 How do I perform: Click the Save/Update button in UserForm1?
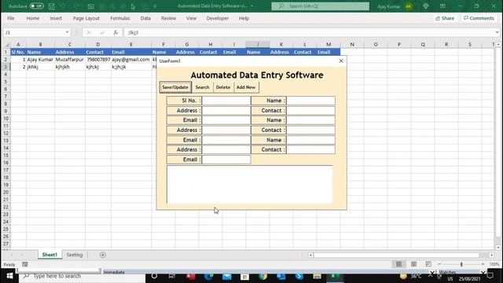coord(175,87)
